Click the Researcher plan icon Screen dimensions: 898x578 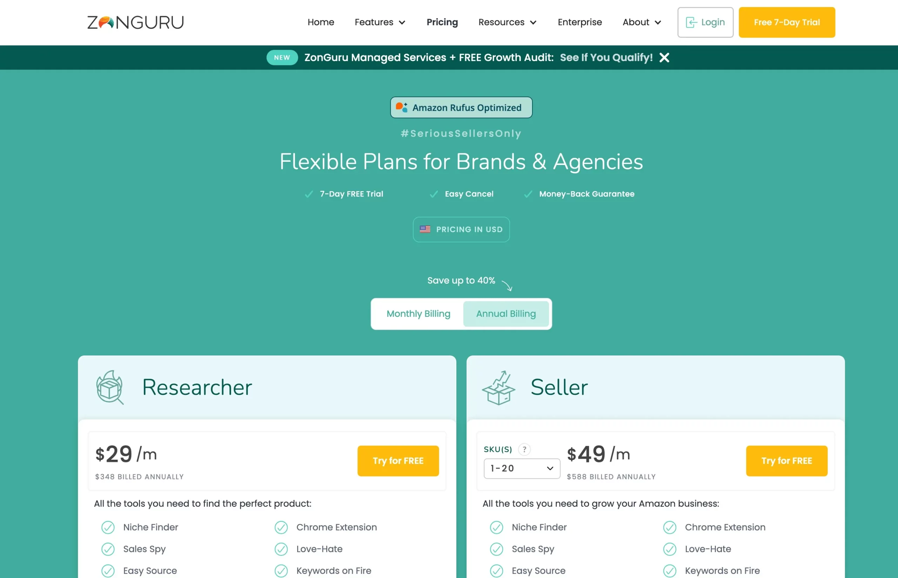109,386
